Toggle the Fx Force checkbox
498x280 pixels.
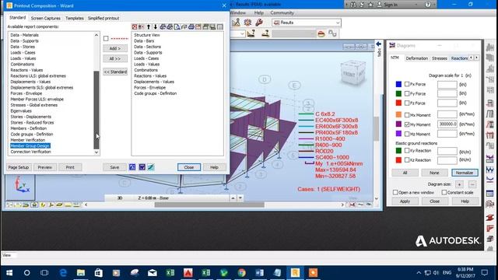(x=407, y=84)
